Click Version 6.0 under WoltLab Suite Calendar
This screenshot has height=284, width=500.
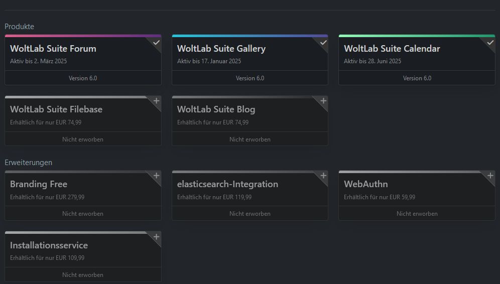(x=417, y=78)
